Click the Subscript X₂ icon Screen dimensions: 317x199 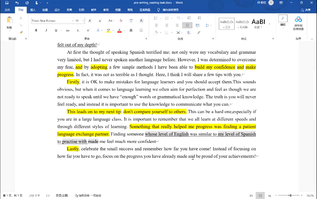click(x=78, y=30)
